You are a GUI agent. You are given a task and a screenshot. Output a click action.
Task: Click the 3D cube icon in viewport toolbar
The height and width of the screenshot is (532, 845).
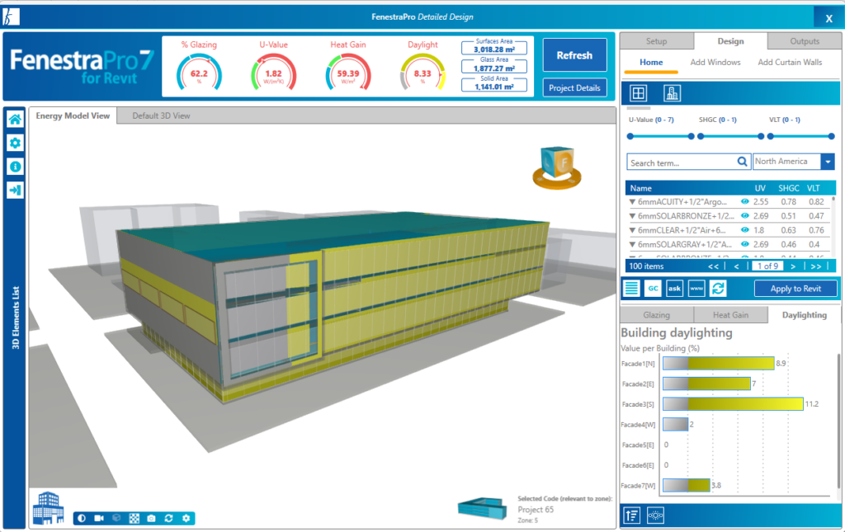tap(116, 518)
